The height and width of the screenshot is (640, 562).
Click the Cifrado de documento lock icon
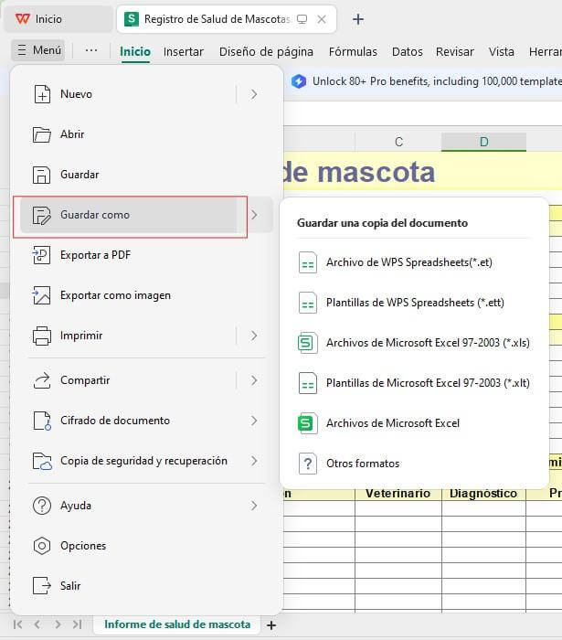42,421
